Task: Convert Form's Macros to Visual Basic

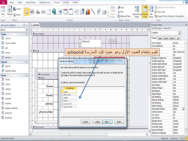Action: pyautogui.click(x=169, y=16)
